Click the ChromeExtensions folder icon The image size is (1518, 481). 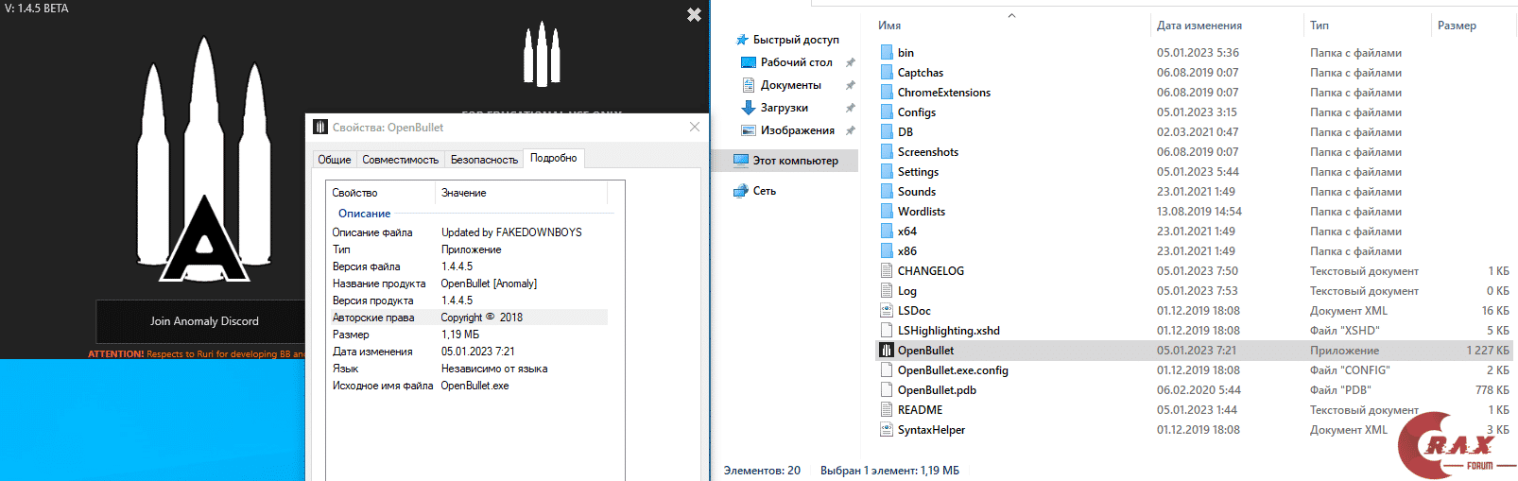(x=887, y=93)
